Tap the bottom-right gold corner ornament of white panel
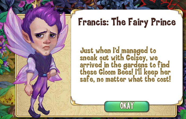The height and width of the screenshot is (119, 186). tap(178, 101)
